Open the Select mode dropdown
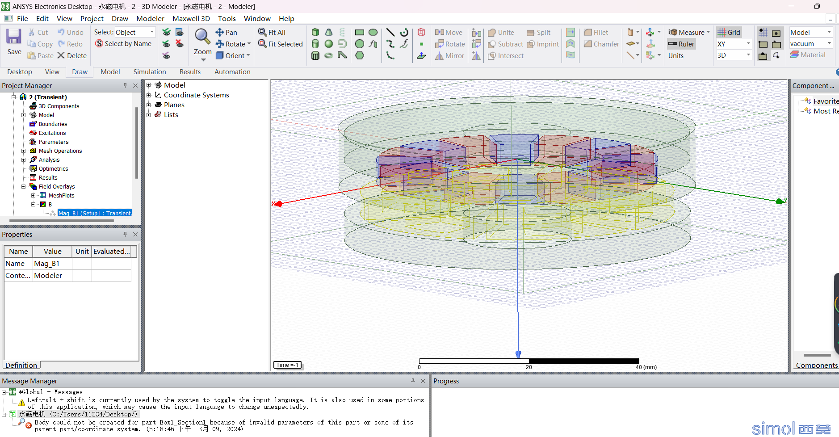This screenshot has height=437, width=839. point(152,32)
